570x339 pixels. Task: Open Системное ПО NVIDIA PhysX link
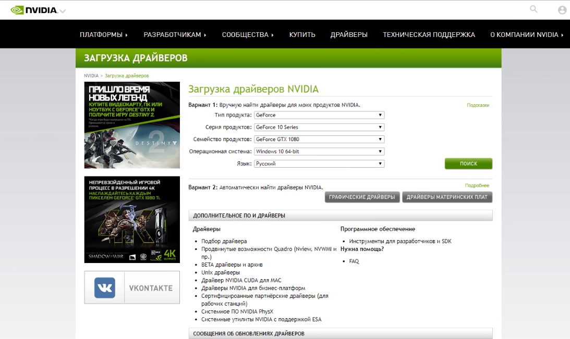click(237, 312)
